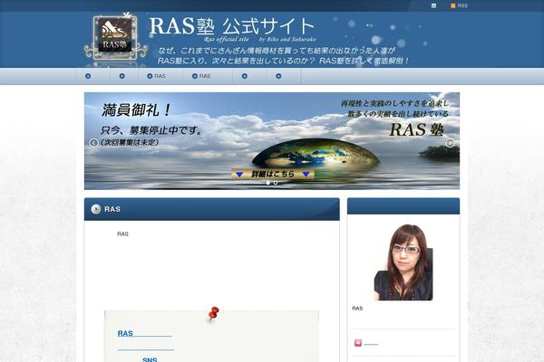Click the profile photo of the woman
Image resolution: width=544 pixels, height=362 pixels.
[403, 262]
